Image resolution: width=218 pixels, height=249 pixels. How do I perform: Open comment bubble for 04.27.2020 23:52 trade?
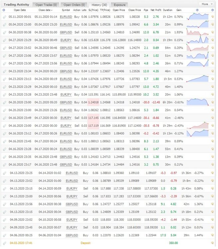click(x=212, y=47)
